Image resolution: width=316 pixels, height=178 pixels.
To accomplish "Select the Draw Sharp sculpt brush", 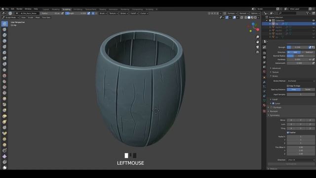I will click(4, 30).
